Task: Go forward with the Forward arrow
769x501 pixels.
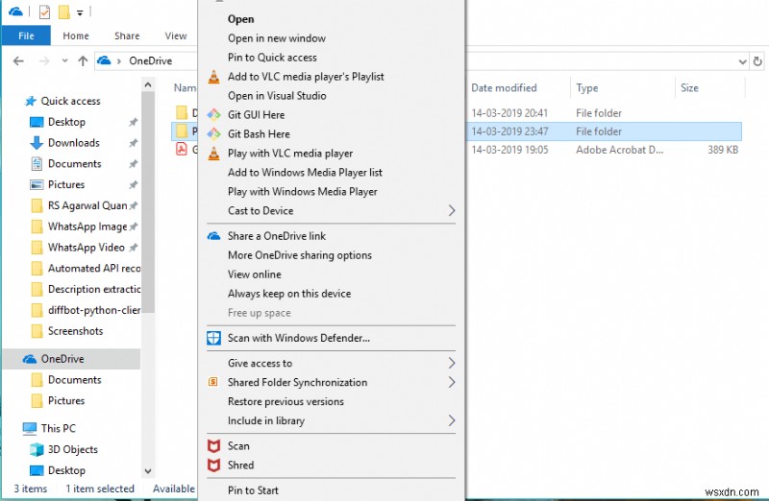Action: point(44,61)
